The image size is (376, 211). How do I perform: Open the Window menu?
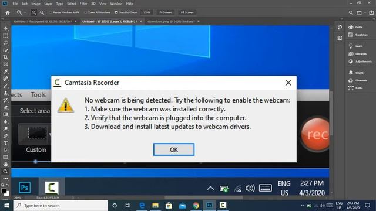click(x=116, y=4)
